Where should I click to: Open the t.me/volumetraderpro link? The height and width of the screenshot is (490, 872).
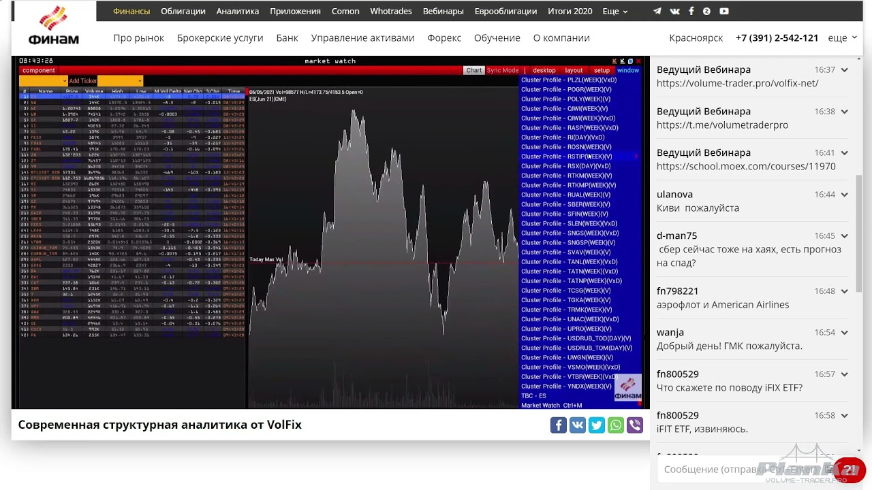click(722, 125)
